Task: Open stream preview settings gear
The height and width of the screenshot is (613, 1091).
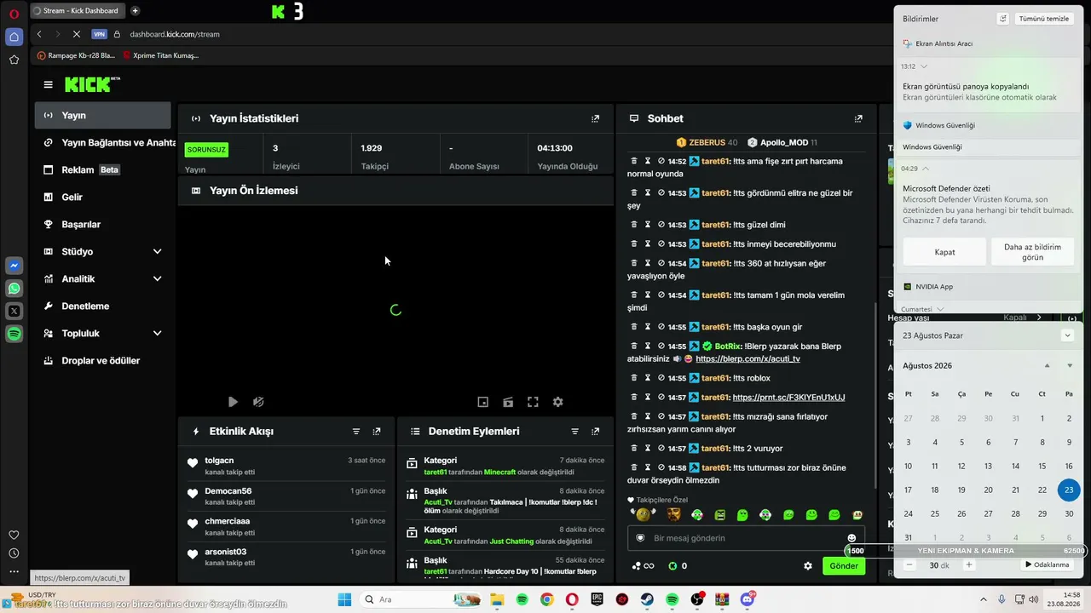Action: (557, 402)
